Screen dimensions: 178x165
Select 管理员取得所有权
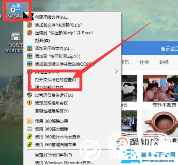pyautogui.click(x=51, y=103)
